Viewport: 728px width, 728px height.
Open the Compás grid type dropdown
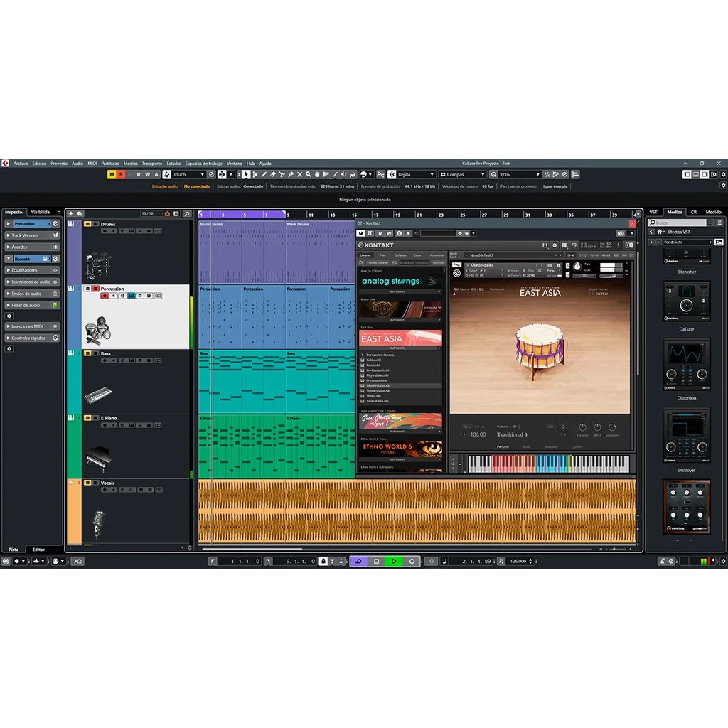point(462,175)
